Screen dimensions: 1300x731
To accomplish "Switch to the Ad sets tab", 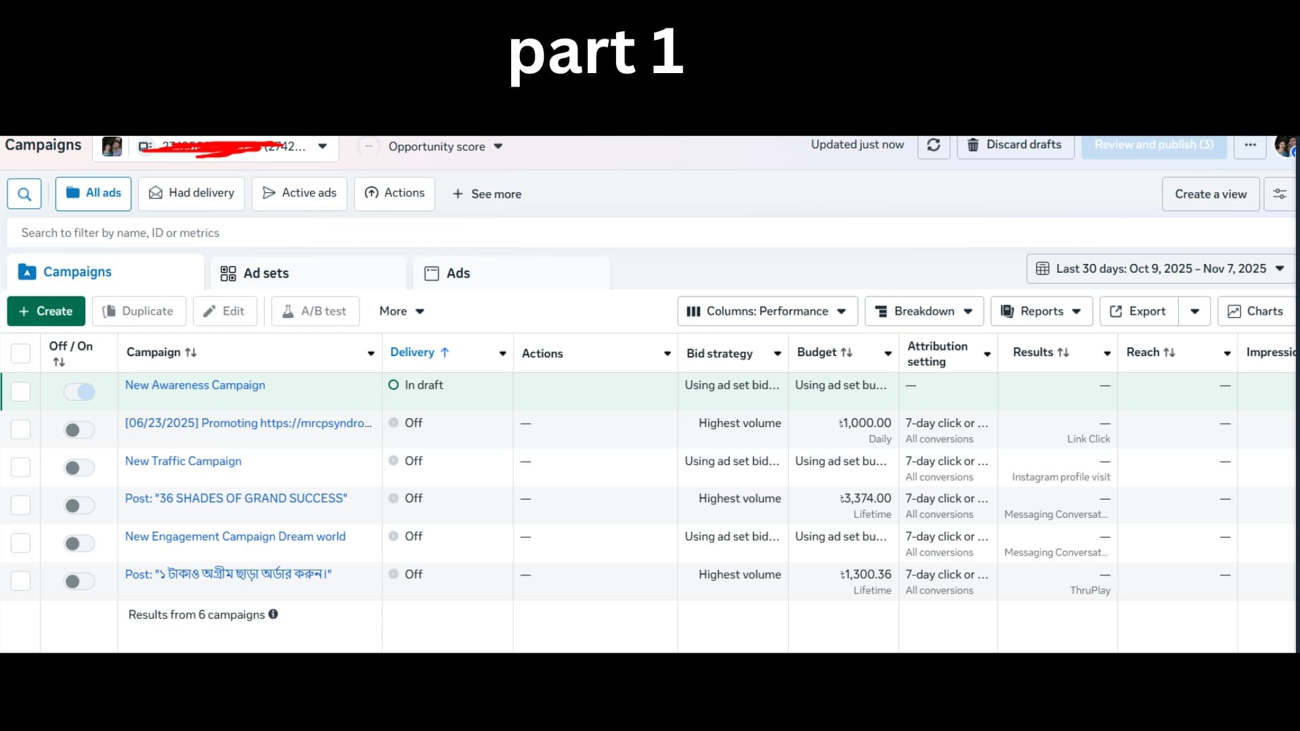I will tap(308, 273).
